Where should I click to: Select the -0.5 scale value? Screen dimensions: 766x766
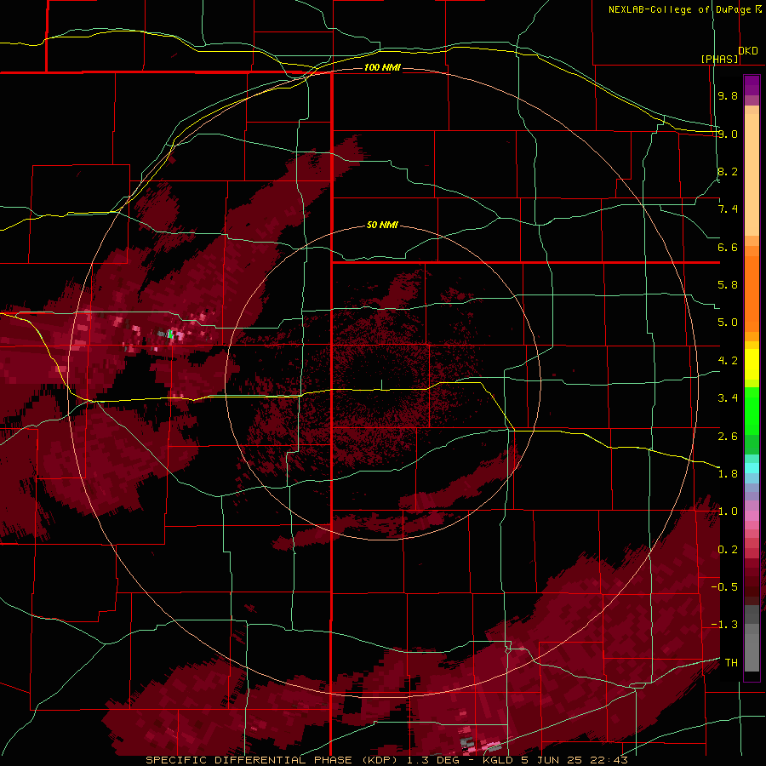[724, 587]
